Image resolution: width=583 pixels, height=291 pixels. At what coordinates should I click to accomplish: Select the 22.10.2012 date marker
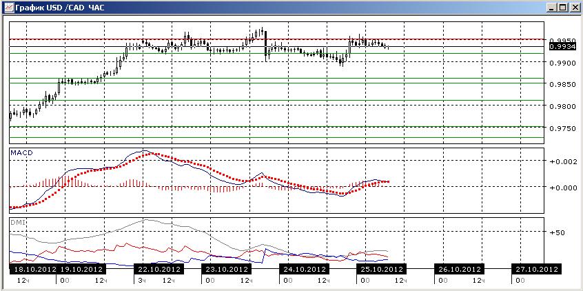pos(159,269)
